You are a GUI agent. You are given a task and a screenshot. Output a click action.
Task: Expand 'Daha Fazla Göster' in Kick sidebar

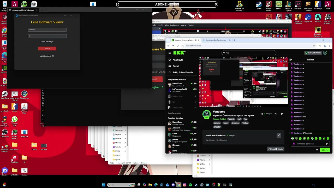pos(175,113)
